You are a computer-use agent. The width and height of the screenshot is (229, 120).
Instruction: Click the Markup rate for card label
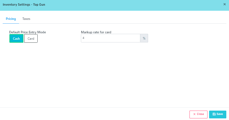96,32
